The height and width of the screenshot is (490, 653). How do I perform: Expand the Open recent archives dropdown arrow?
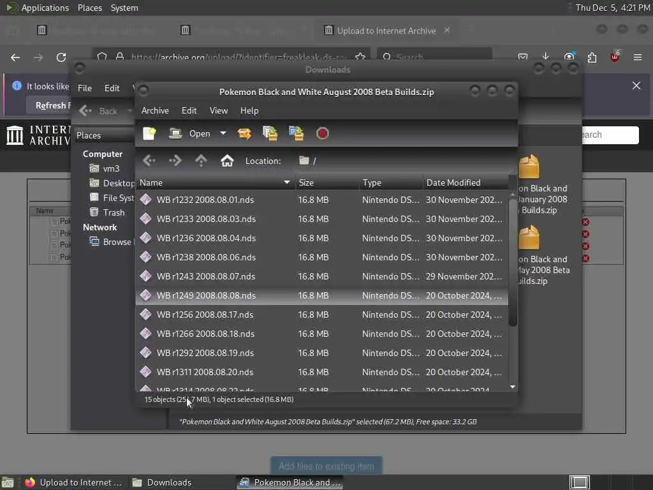point(223,133)
